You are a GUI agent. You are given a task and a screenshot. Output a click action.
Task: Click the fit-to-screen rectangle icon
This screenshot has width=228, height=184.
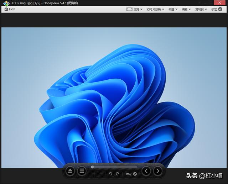click(x=129, y=9)
